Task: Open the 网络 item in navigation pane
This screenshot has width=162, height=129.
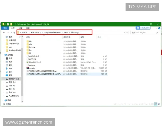Action: [9, 100]
